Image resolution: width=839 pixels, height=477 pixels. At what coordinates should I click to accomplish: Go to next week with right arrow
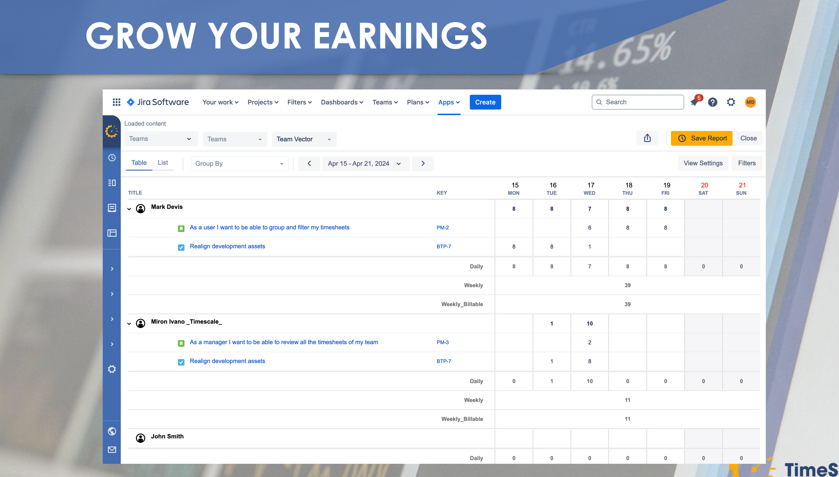[423, 164]
